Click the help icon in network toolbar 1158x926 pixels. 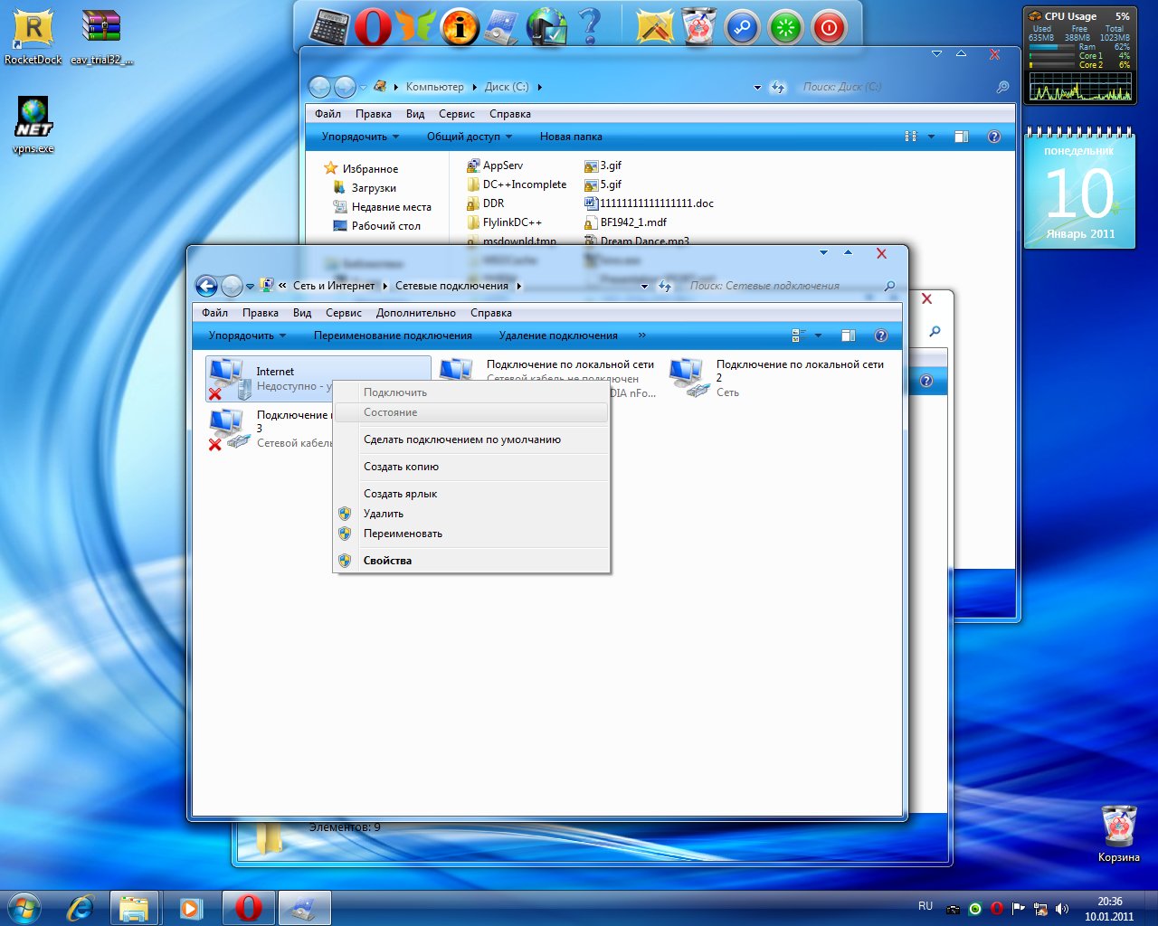[880, 335]
